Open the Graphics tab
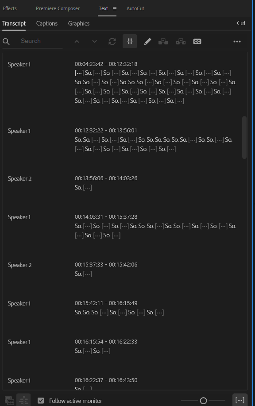255x406 pixels. (78, 23)
